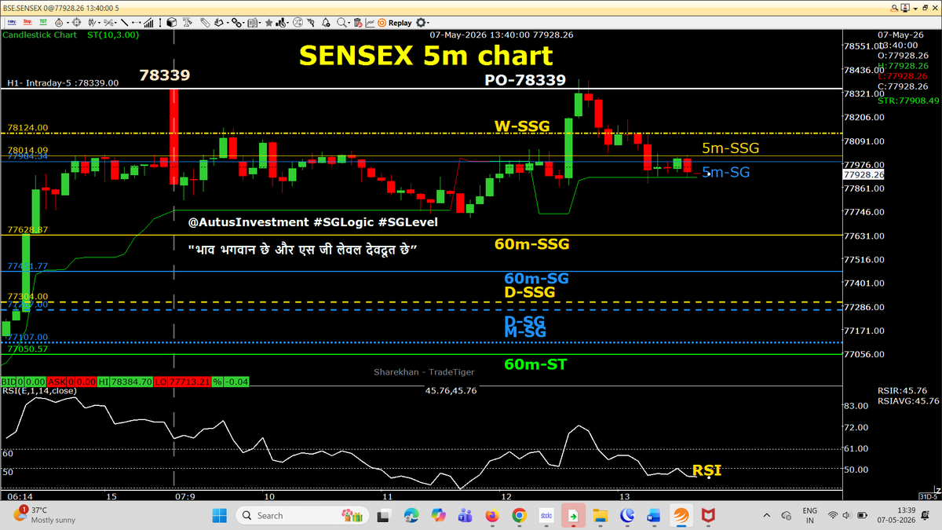
Task: Click the STR:77908.49 value
Action: pyautogui.click(x=908, y=101)
